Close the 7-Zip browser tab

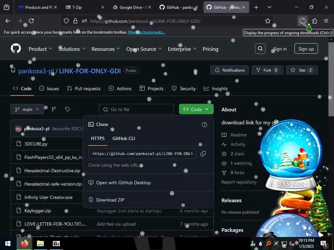[x=103, y=7]
